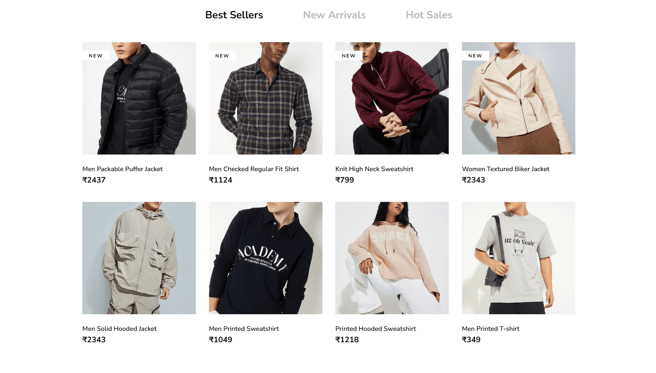
Task: Click the Men Printed T-shirt image
Action: [519, 258]
